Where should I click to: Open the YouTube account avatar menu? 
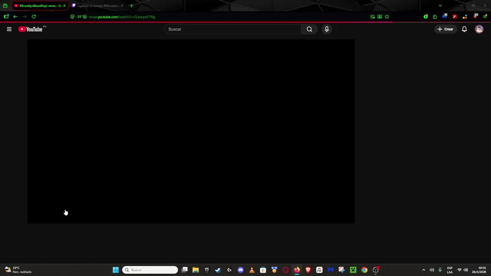click(479, 29)
